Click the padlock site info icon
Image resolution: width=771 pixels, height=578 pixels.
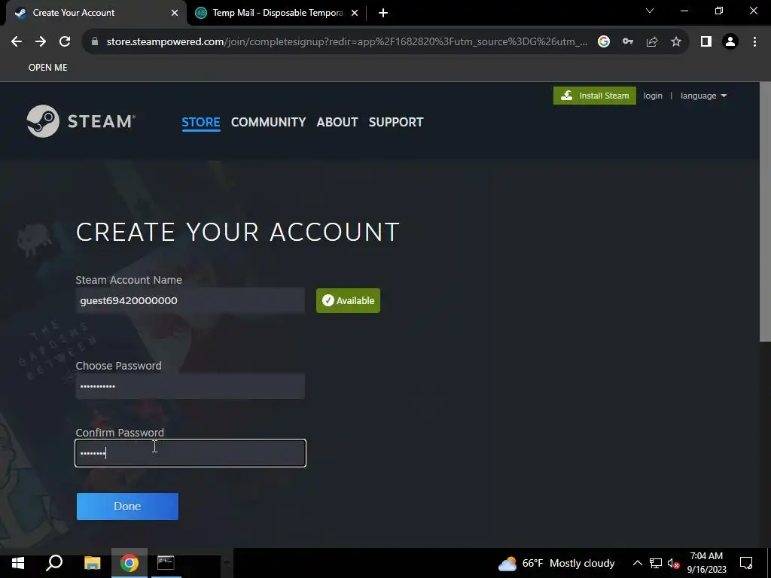[95, 42]
